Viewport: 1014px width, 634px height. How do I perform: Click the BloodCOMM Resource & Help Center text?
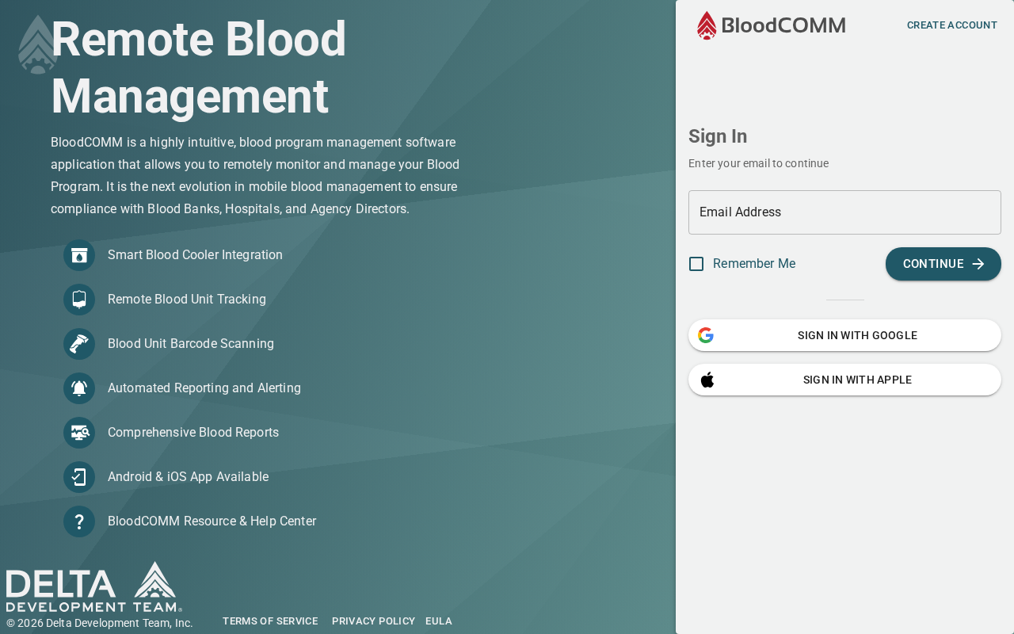click(x=212, y=521)
